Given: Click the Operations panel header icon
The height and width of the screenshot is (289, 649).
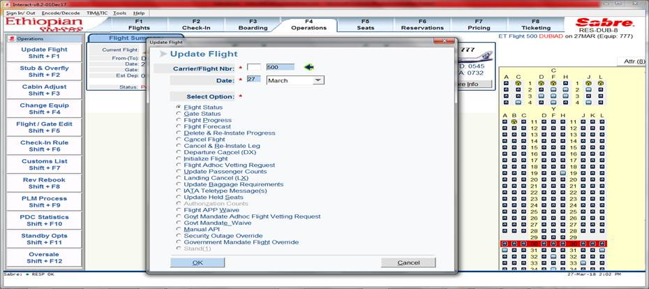Looking at the screenshot, I should [x=12, y=38].
